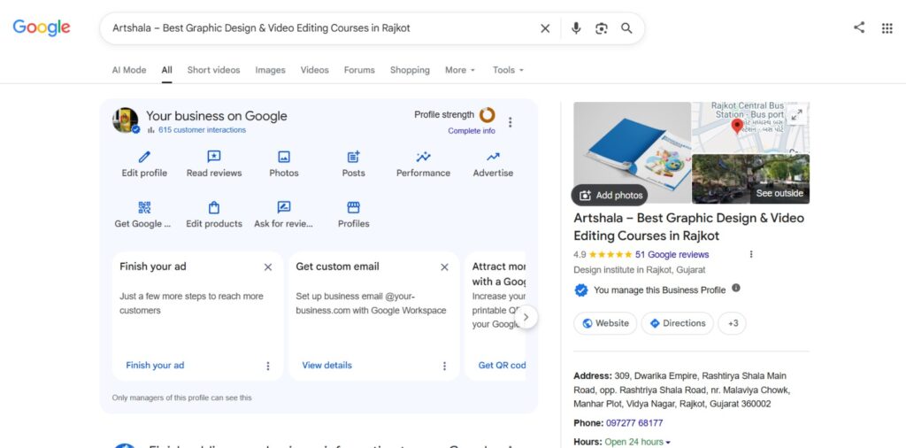This screenshot has width=906, height=448.
Task: Select the All results tab
Action: point(166,70)
